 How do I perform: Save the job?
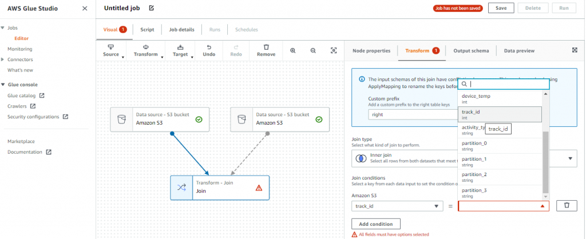click(x=501, y=8)
